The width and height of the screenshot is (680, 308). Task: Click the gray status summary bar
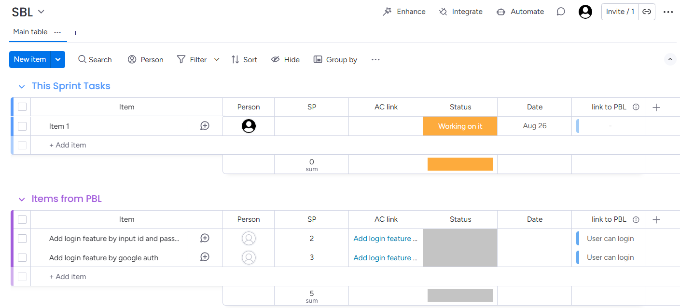460,295
